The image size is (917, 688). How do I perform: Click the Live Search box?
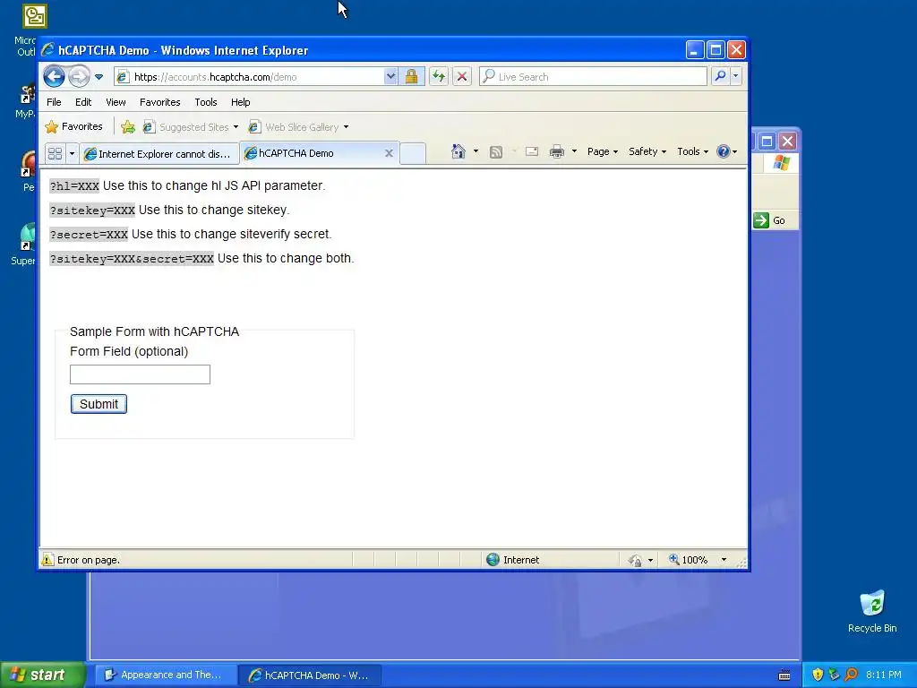coord(593,77)
